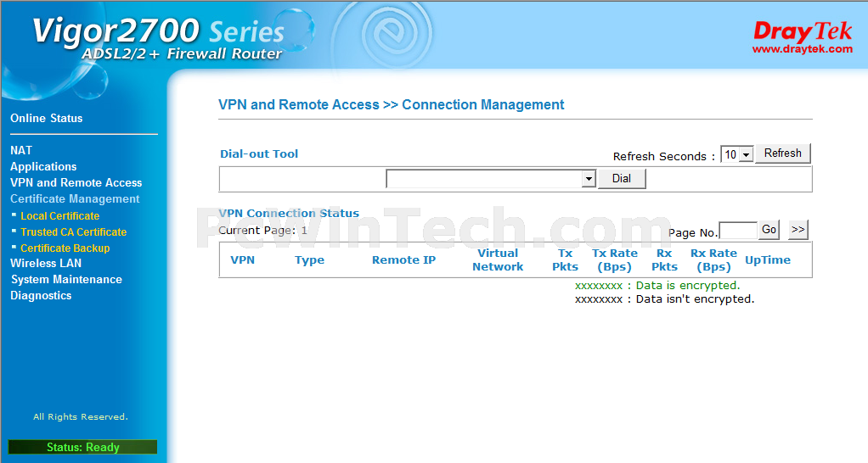
Task: Click the Dial-out Tool heading
Action: pos(259,153)
